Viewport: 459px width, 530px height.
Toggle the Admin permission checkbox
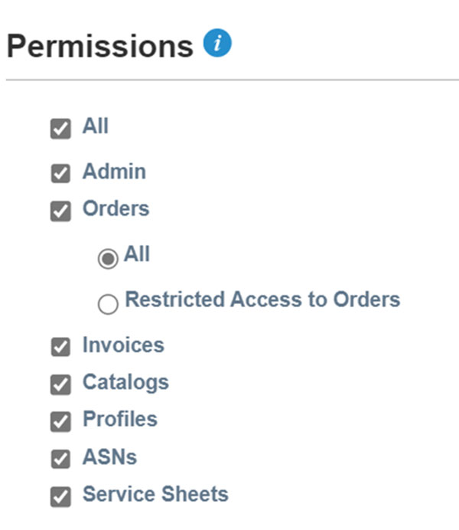click(x=60, y=174)
